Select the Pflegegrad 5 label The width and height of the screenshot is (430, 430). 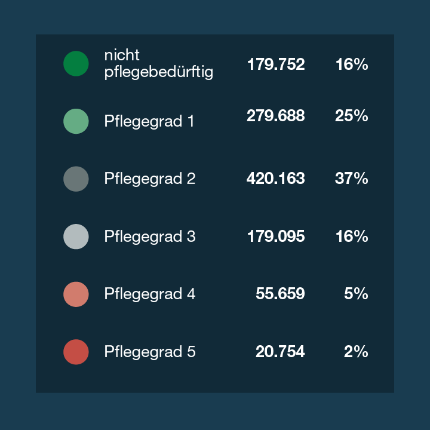(x=150, y=352)
